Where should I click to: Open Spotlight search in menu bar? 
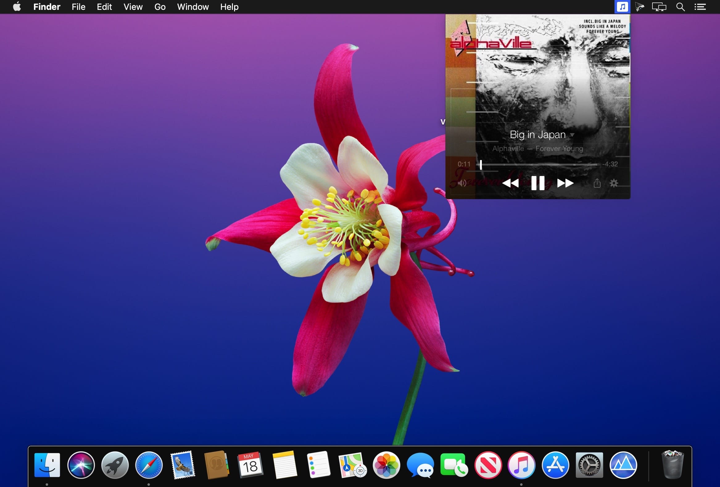click(680, 7)
